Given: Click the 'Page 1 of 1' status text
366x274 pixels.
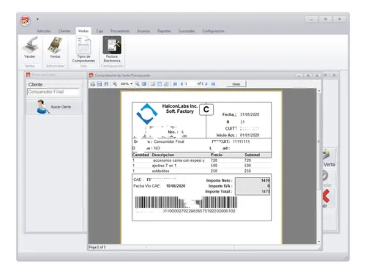Looking at the screenshot, I should (97, 247).
